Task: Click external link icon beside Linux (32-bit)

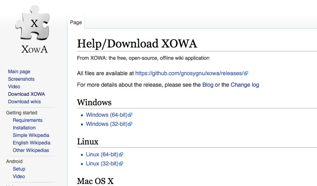Action: [x=121, y=163]
